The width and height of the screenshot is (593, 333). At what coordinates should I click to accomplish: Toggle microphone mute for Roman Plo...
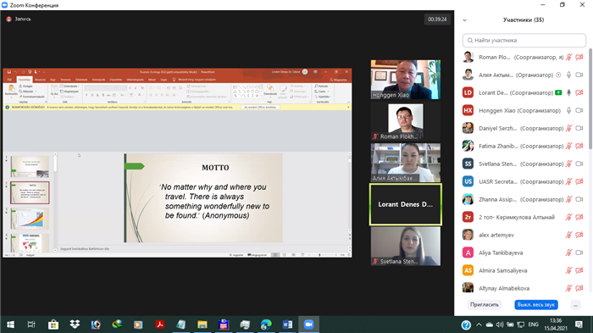coord(568,57)
